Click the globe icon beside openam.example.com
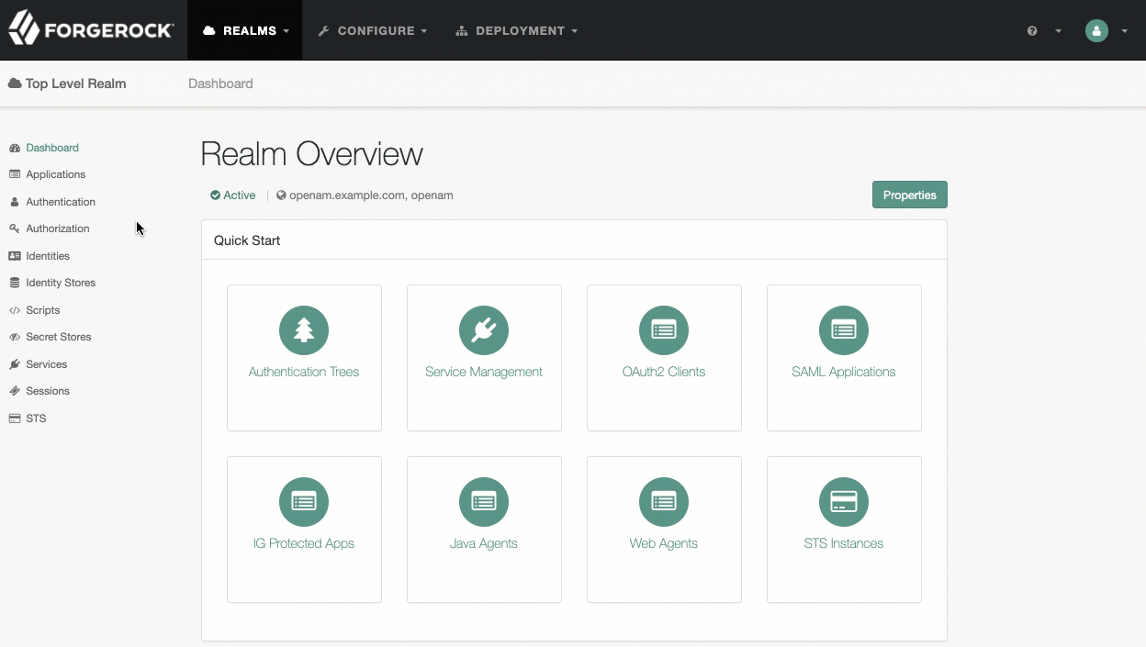Image resolution: width=1146 pixels, height=647 pixels. 281,195
